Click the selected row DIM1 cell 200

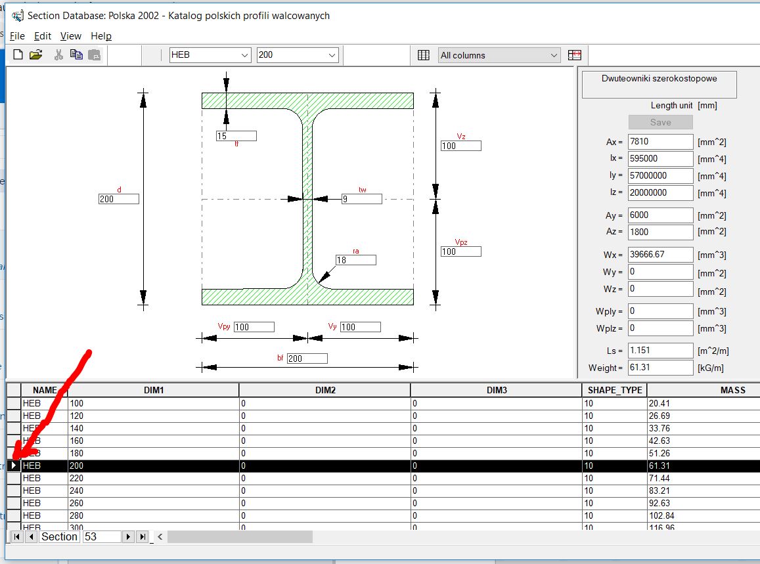[154, 466]
